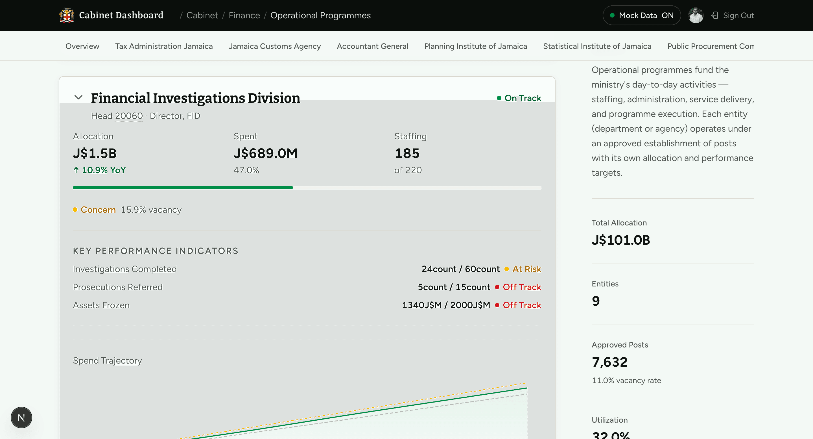This screenshot has width=813, height=439.
Task: Navigate to Cabinet breadcrumb
Action: coord(202,15)
